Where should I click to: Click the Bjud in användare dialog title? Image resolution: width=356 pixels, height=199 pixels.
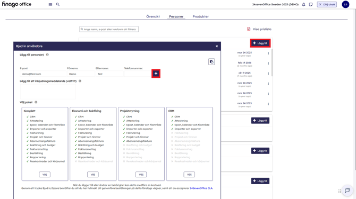pos(29,46)
